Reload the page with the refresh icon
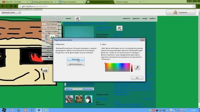This screenshot has width=200, height=112. pyautogui.click(x=11, y=6)
